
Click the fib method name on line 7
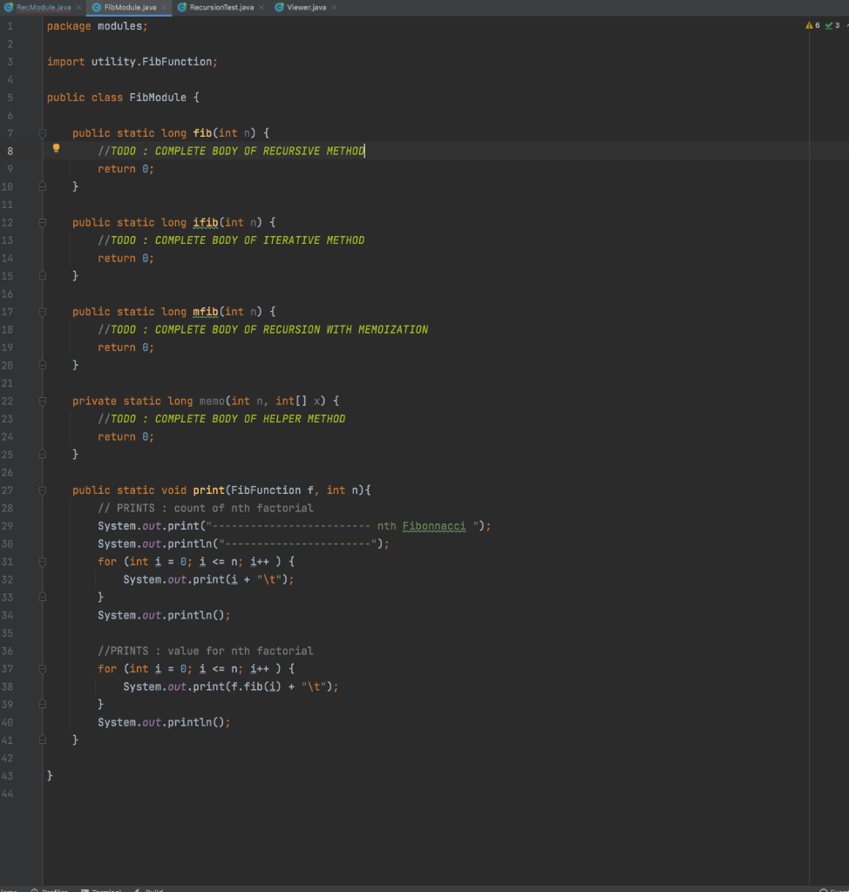tap(202, 133)
